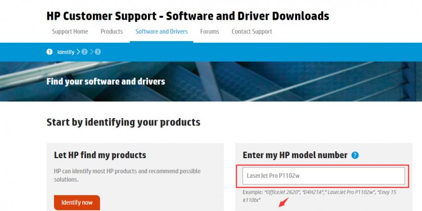
Task: Open the Contact Support tab
Action: [252, 32]
